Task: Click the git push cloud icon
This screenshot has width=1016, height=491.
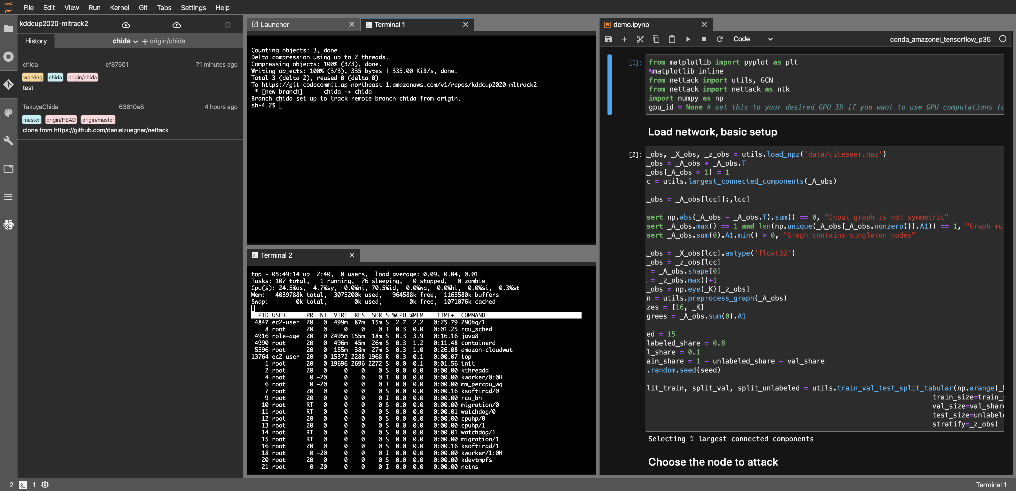Action: [177, 25]
